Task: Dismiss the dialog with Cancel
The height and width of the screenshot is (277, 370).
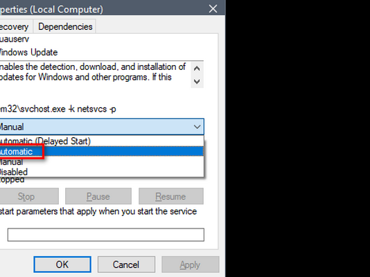Action: click(126, 265)
